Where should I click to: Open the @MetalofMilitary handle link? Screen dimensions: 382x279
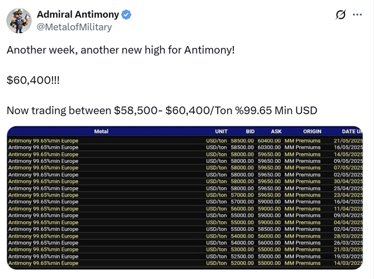pos(74,27)
